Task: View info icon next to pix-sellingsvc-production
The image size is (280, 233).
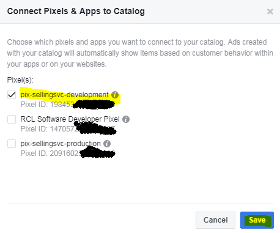Action: click(x=107, y=144)
